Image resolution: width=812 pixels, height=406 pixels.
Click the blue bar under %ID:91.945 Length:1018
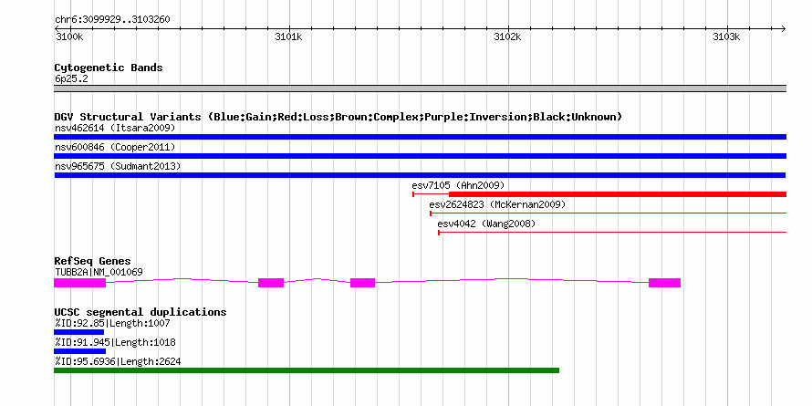(79, 351)
